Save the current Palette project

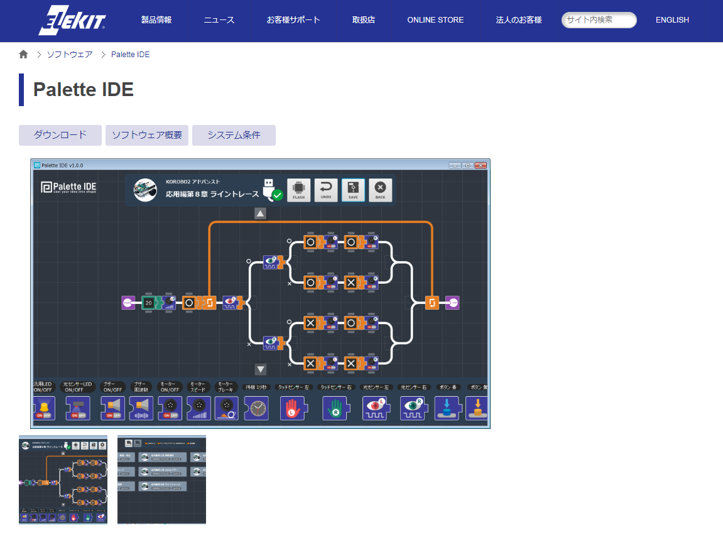pyautogui.click(x=352, y=190)
